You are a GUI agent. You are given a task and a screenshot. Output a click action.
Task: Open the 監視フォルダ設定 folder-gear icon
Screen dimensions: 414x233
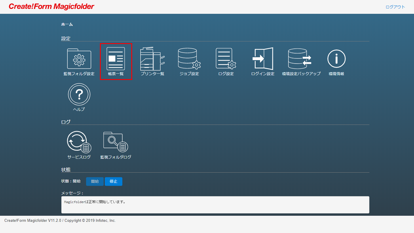pyautogui.click(x=79, y=59)
